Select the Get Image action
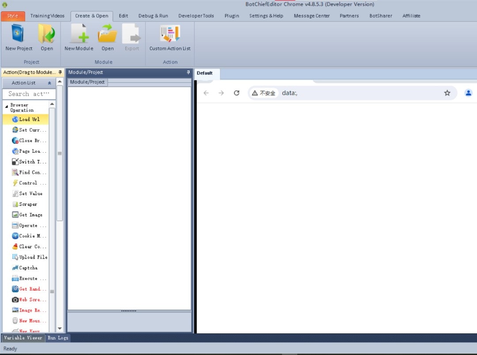 [x=27, y=215]
